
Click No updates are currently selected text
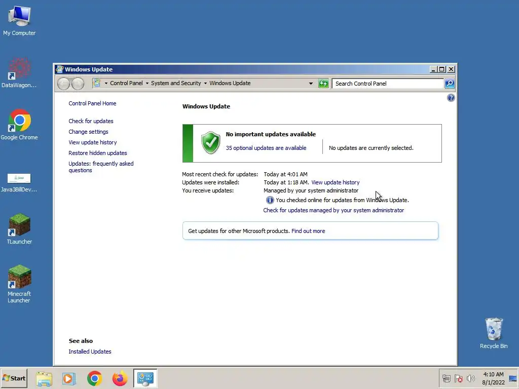pyautogui.click(x=371, y=148)
